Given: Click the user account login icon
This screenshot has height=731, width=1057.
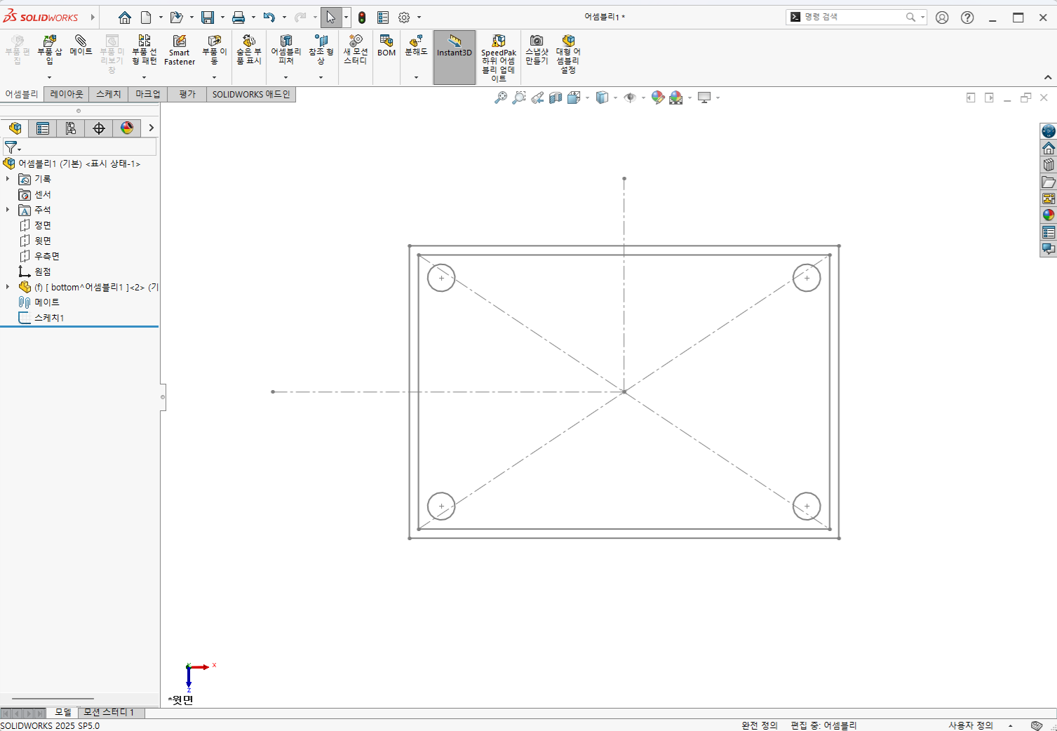Looking at the screenshot, I should tap(942, 18).
